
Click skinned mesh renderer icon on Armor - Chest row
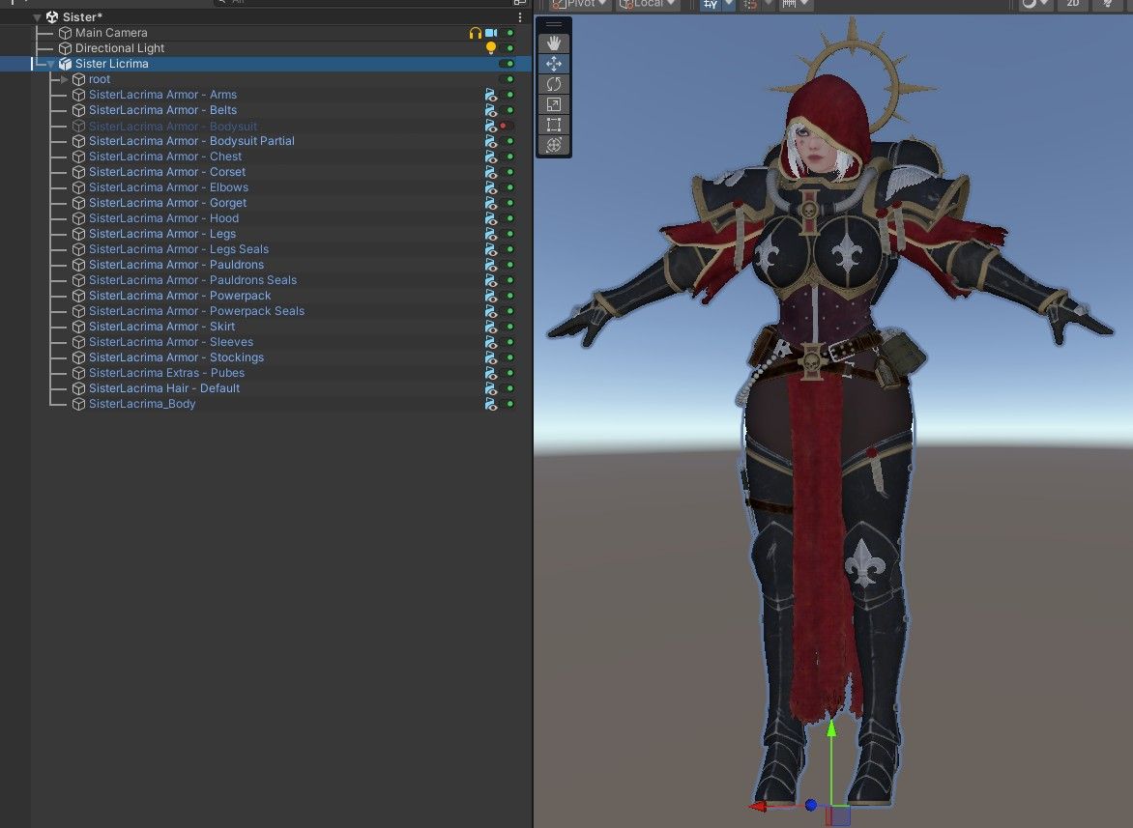(x=491, y=157)
